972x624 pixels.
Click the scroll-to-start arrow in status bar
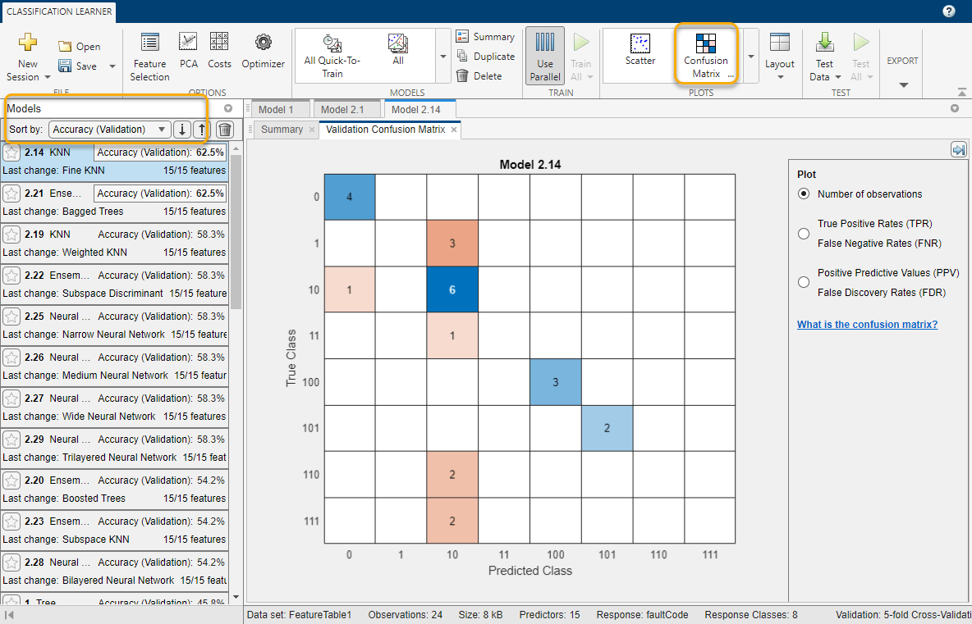pyautogui.click(x=9, y=615)
